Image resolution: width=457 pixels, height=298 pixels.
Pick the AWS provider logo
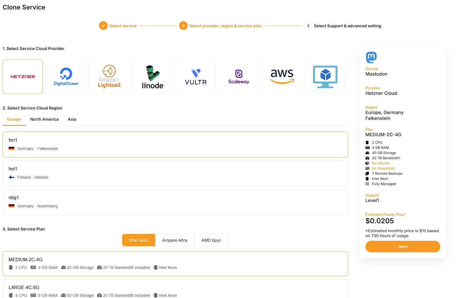(x=282, y=77)
